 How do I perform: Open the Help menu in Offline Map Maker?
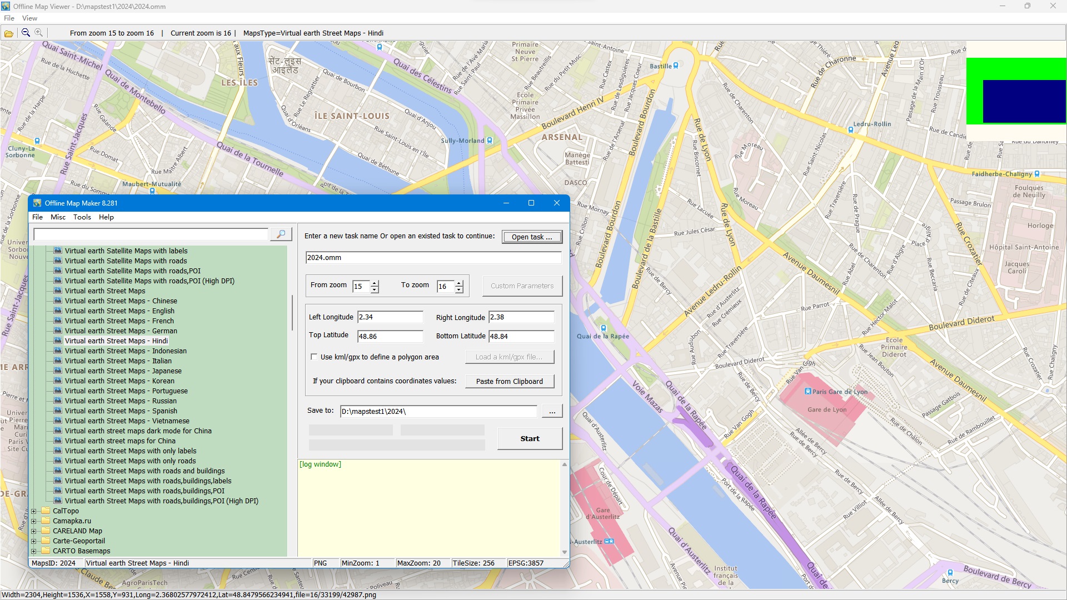106,217
